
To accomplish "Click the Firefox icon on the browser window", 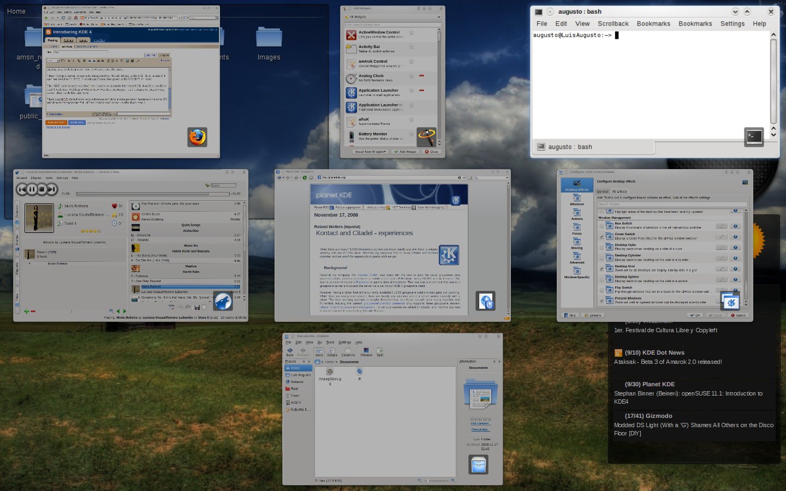I will click(198, 137).
